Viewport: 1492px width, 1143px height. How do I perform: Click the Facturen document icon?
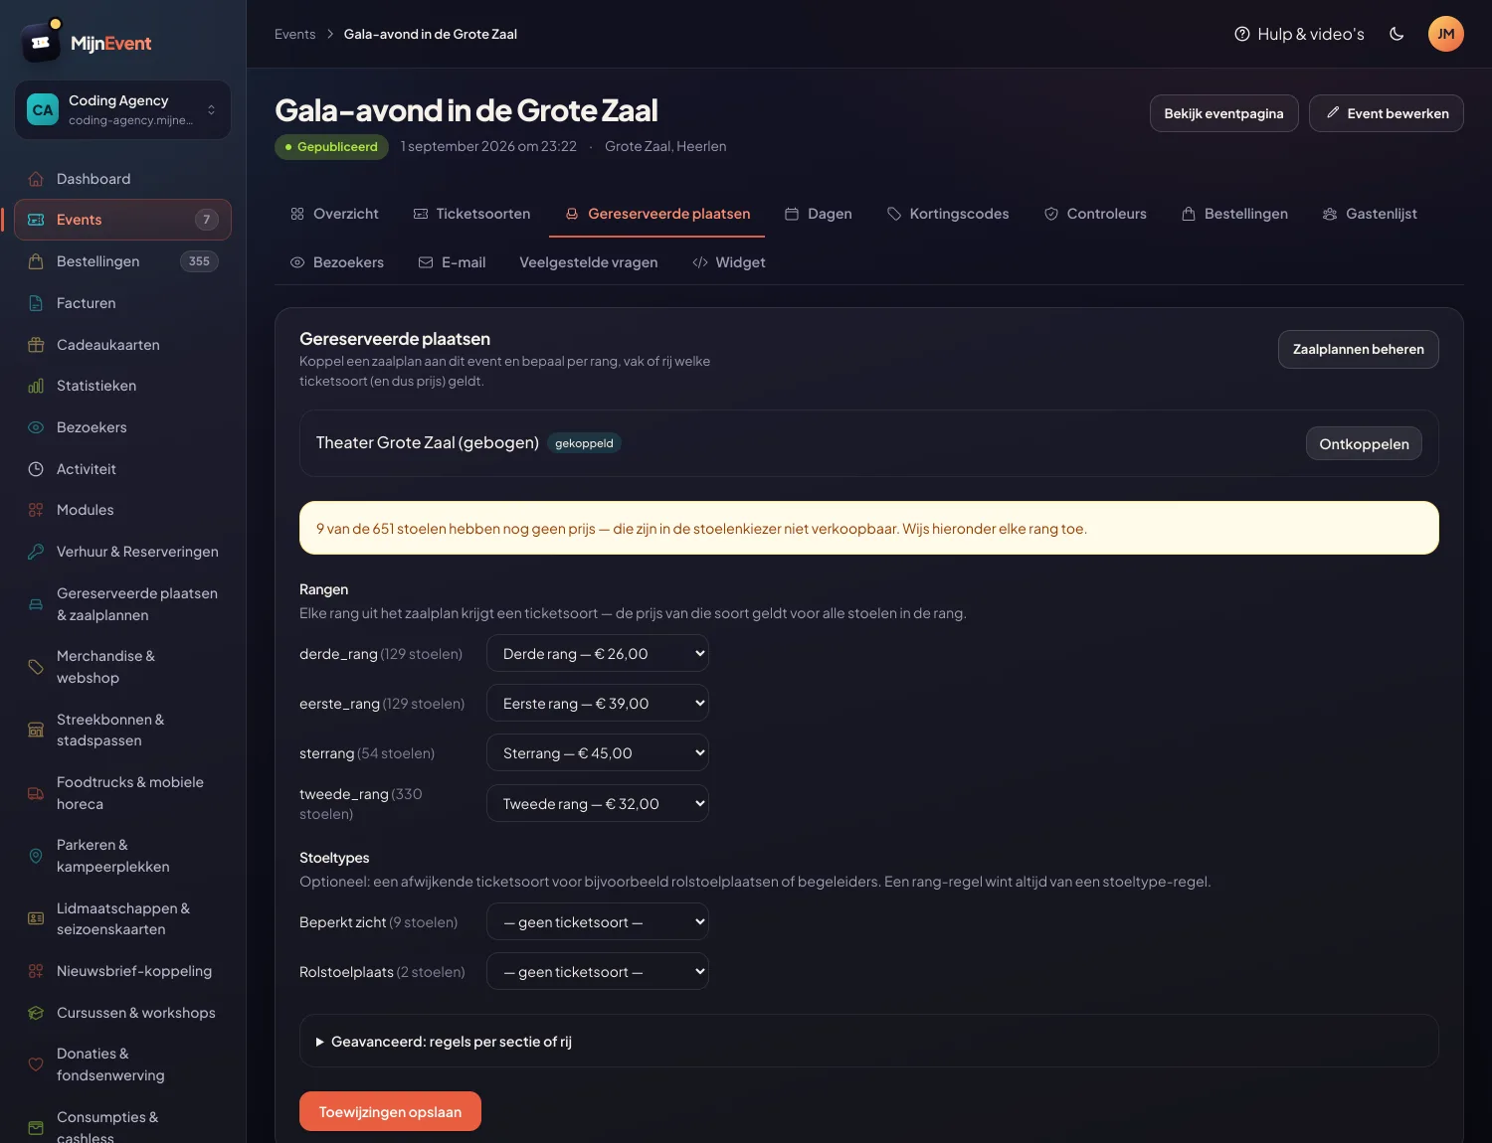(36, 303)
